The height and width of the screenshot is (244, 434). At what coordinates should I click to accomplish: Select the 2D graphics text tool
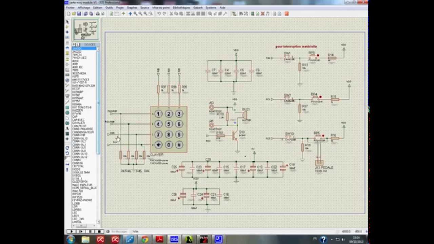67,128
